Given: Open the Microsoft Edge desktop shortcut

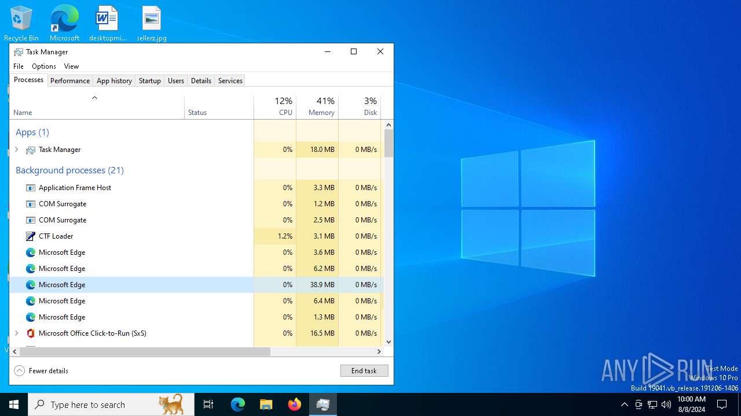Looking at the screenshot, I should click(64, 23).
